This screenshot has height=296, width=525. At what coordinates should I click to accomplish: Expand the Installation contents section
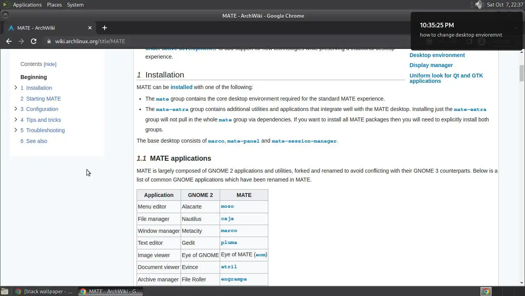(15, 87)
